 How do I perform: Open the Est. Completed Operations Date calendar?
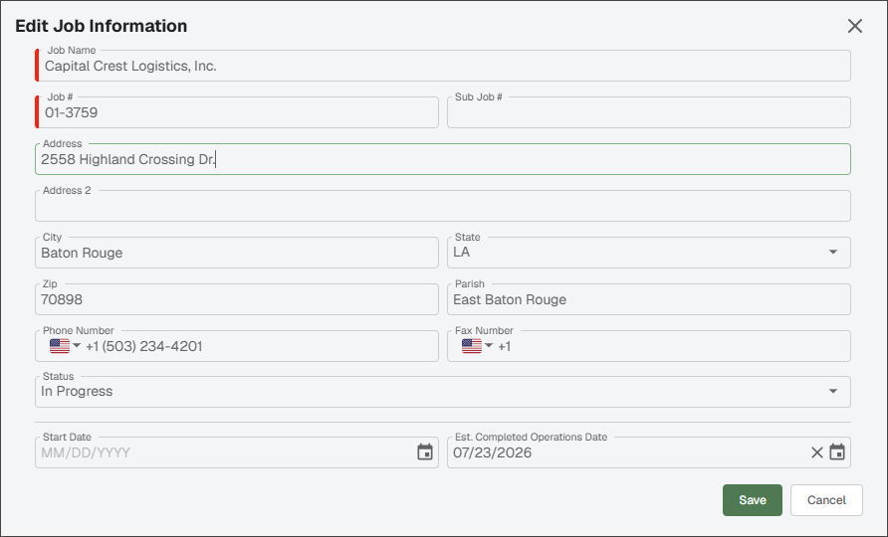point(837,452)
